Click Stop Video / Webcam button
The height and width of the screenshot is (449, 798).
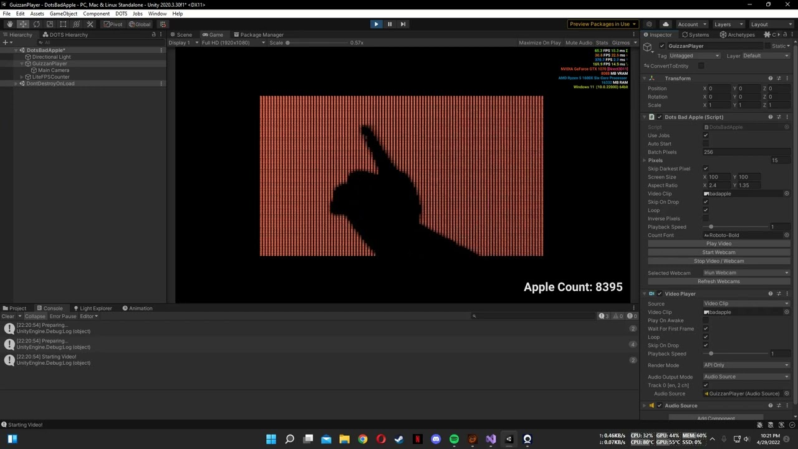click(x=719, y=261)
